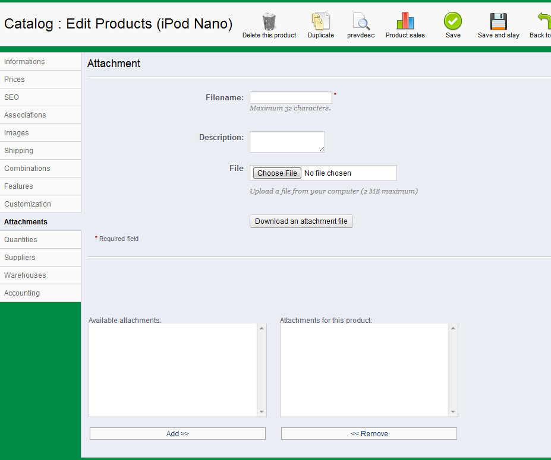The height and width of the screenshot is (460, 551).
Task: Click the Add >> button
Action: (x=177, y=434)
